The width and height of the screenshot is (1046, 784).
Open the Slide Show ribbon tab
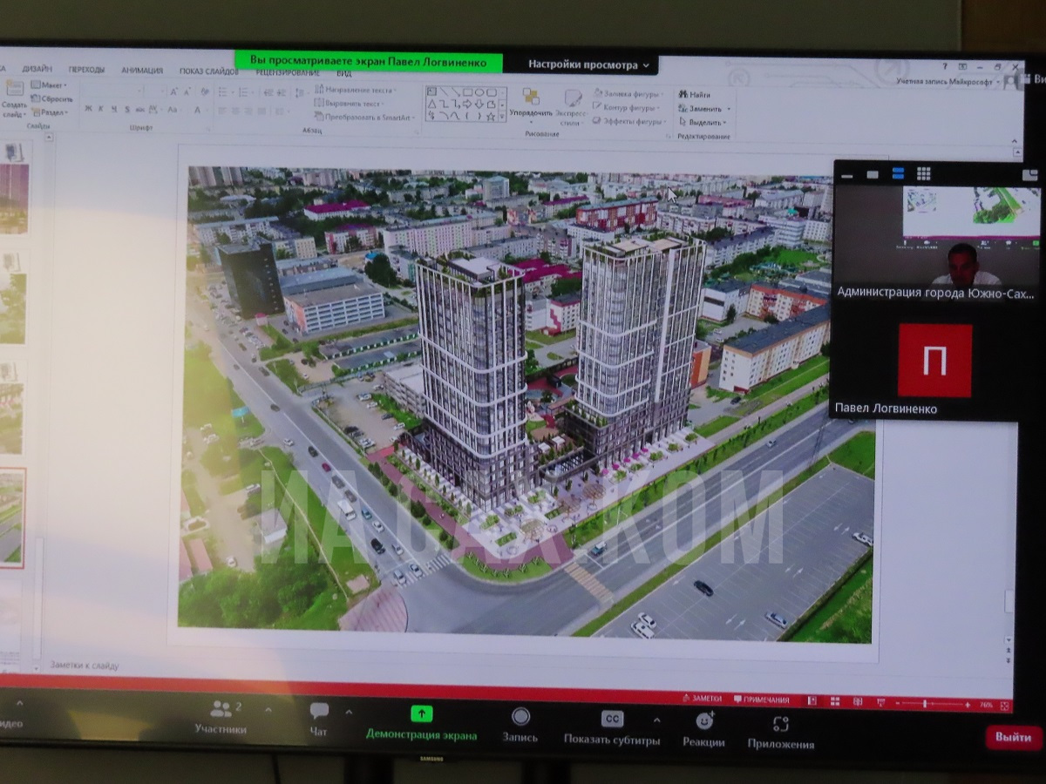pyautogui.click(x=208, y=71)
